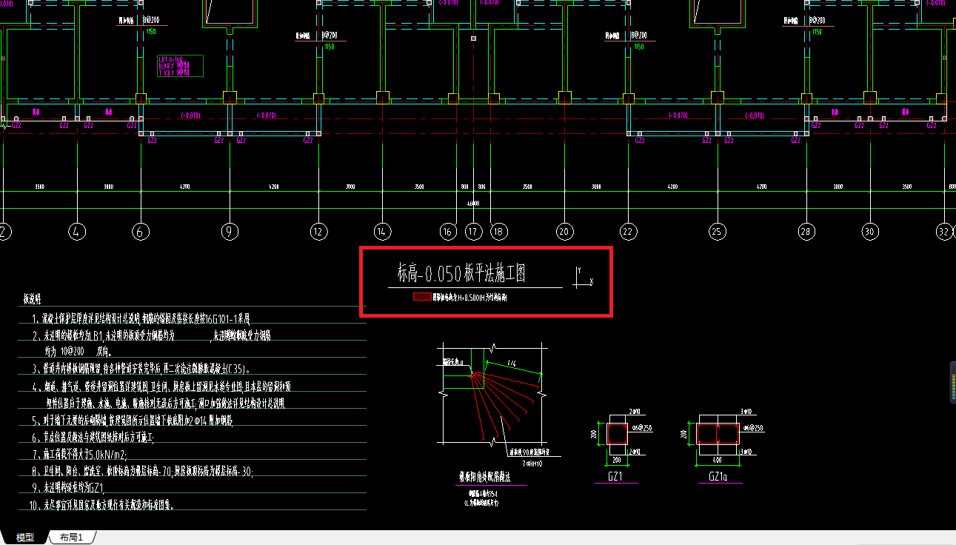Select the GZ1a rectangular rebar section drawing
Viewport: 956px width, 545px height.
(x=717, y=433)
